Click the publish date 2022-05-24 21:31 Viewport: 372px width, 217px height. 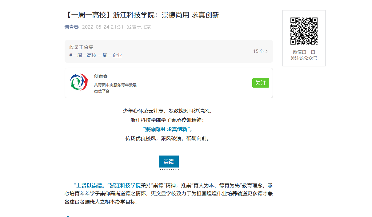coord(103,27)
